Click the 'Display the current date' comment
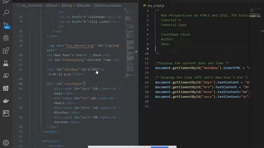Image resolution: width=264 pixels, height=148 pixels. [x=192, y=63]
